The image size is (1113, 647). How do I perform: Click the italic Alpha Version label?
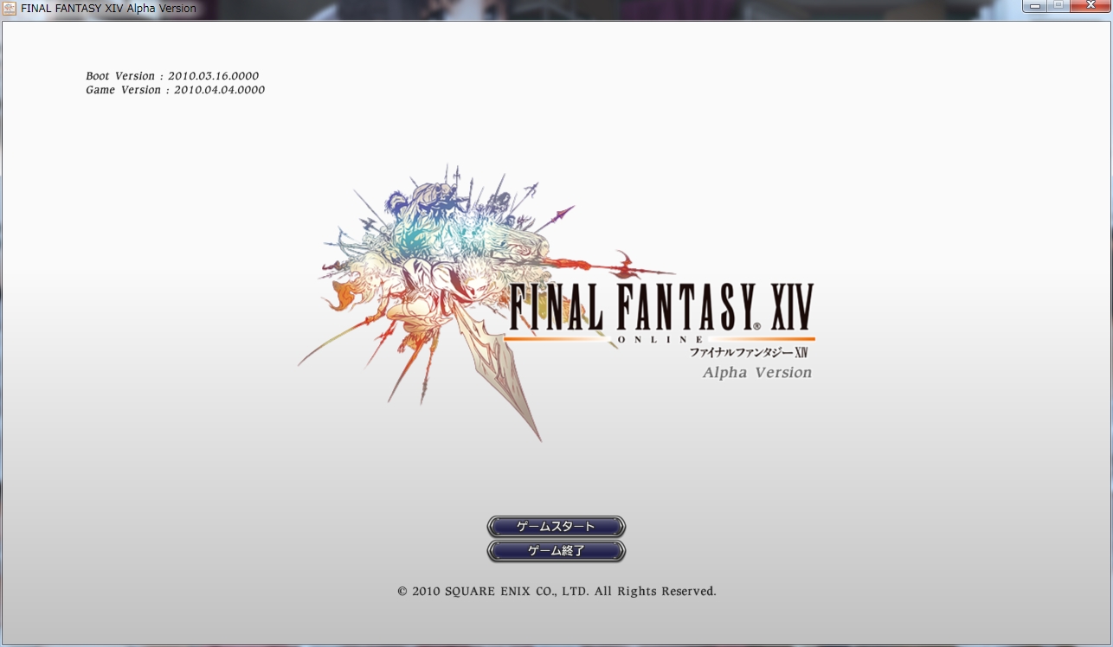(757, 373)
